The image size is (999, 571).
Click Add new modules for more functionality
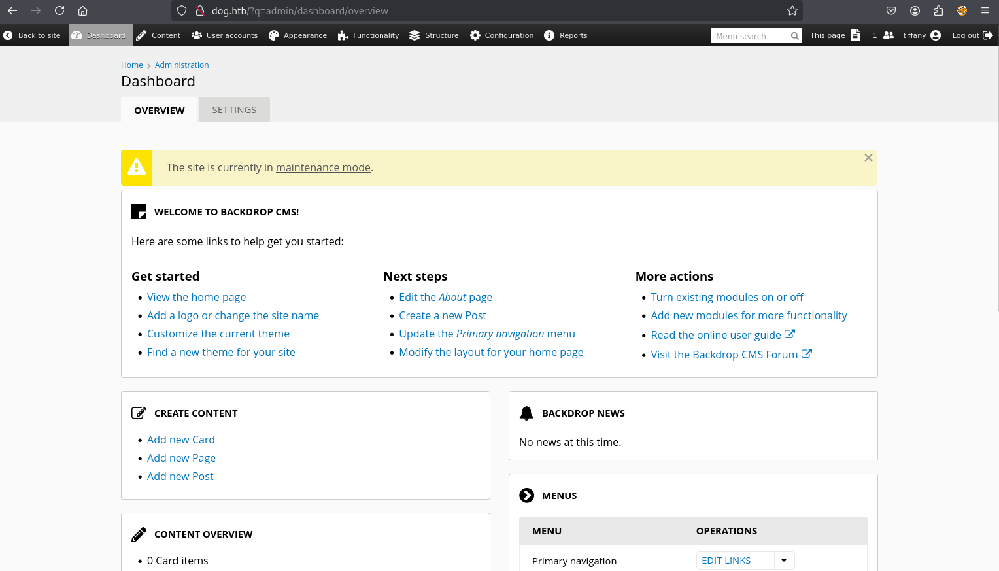(x=749, y=315)
